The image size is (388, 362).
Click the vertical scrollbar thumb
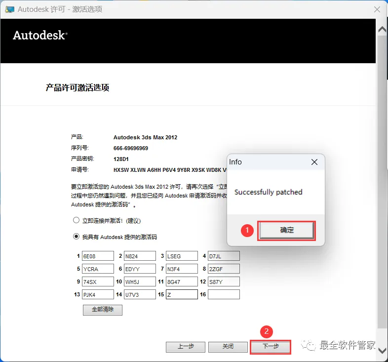(x=382, y=182)
